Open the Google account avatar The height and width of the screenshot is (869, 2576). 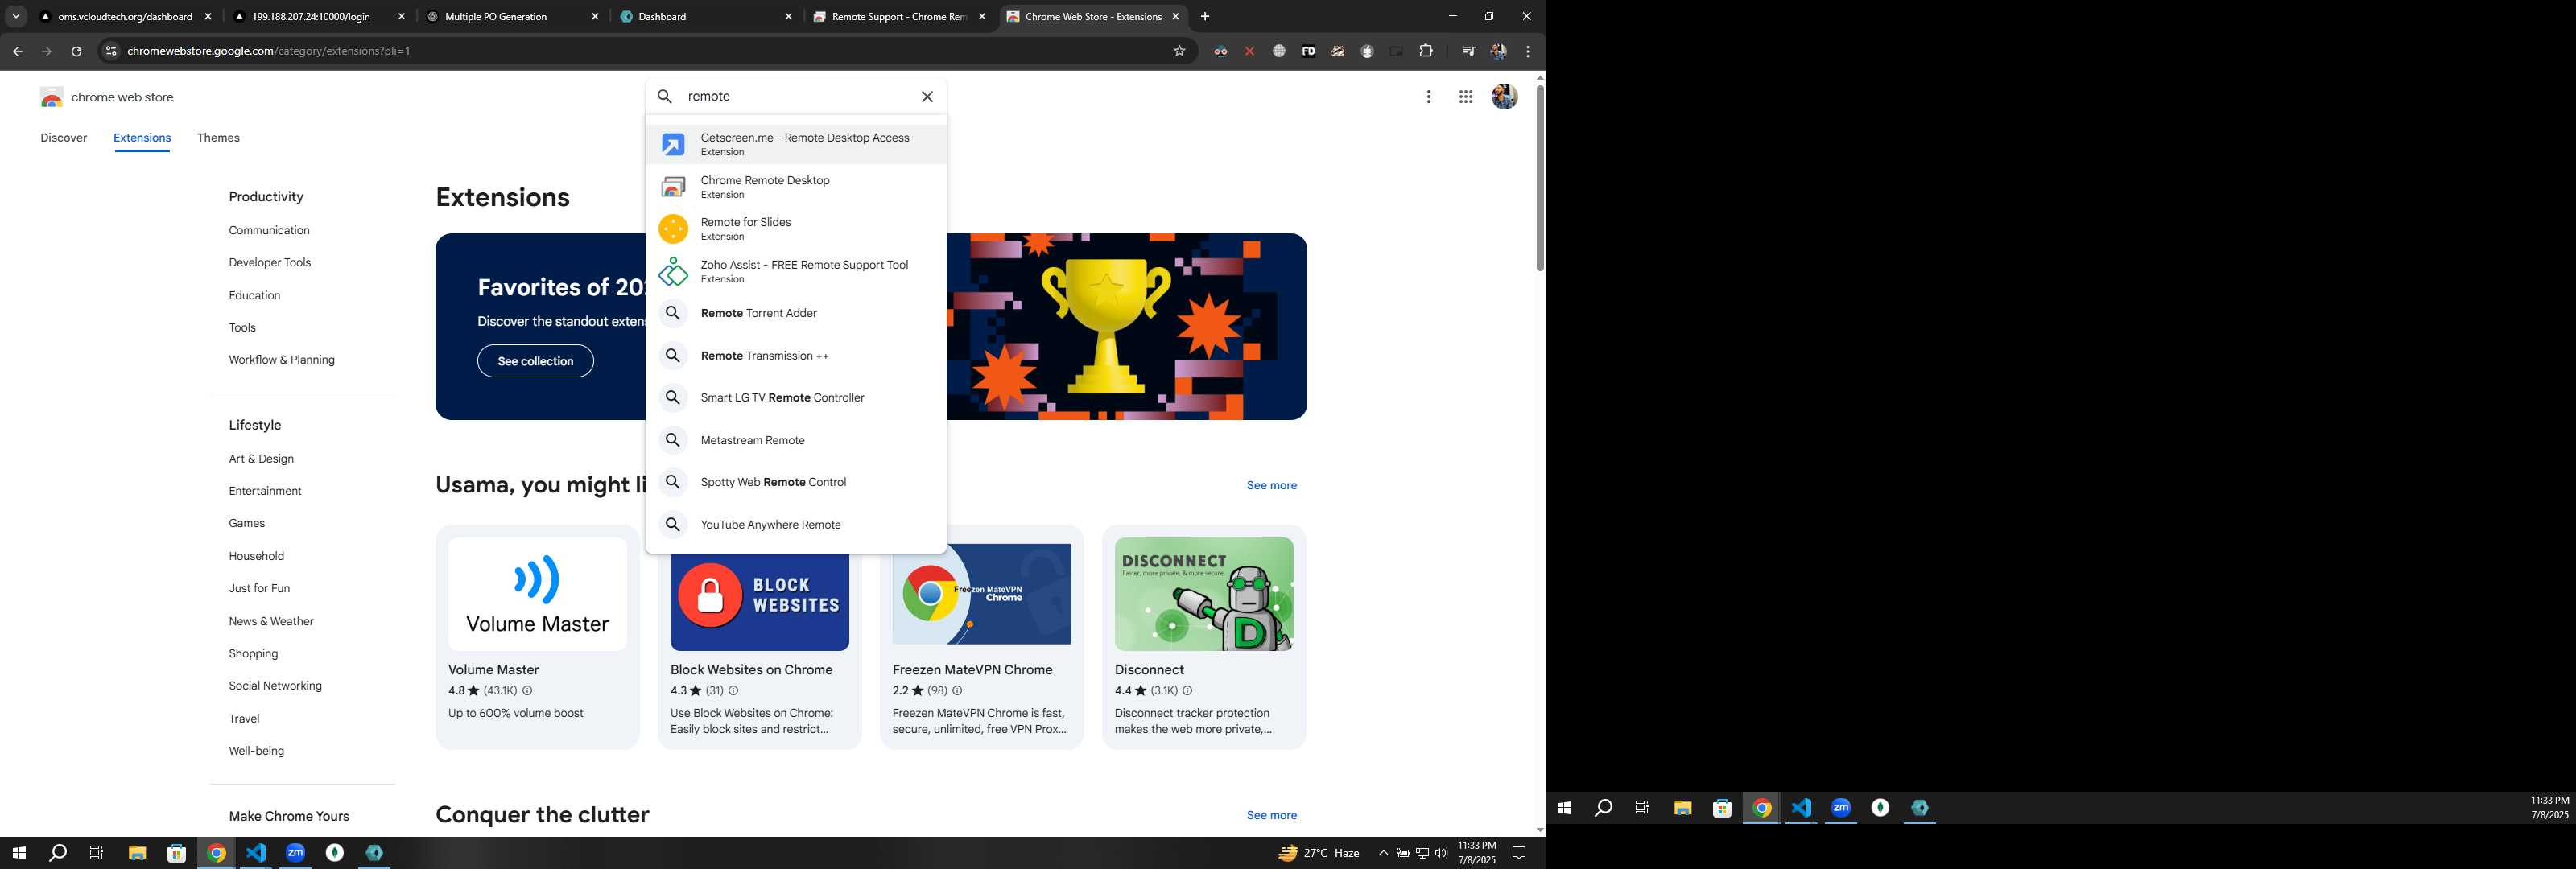(x=1504, y=97)
